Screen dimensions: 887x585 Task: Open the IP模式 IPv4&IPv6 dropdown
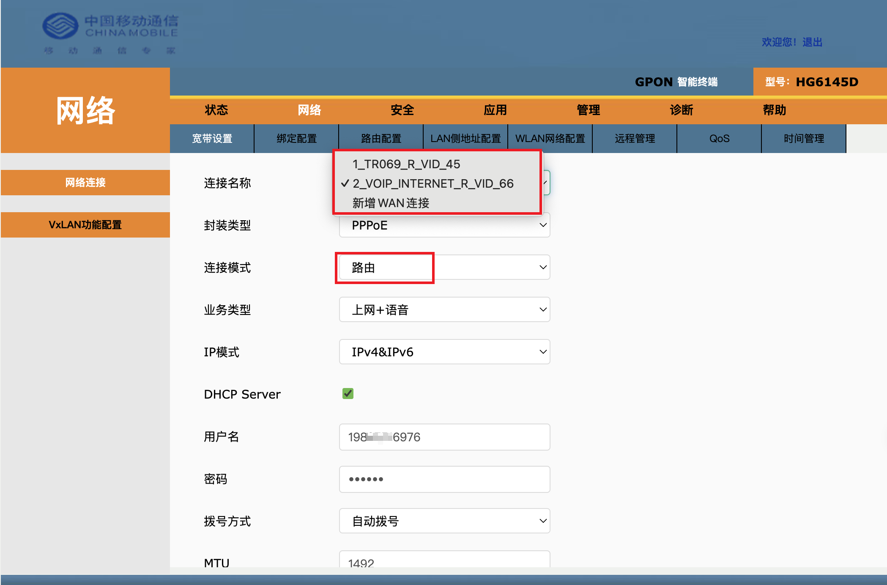[x=444, y=352]
